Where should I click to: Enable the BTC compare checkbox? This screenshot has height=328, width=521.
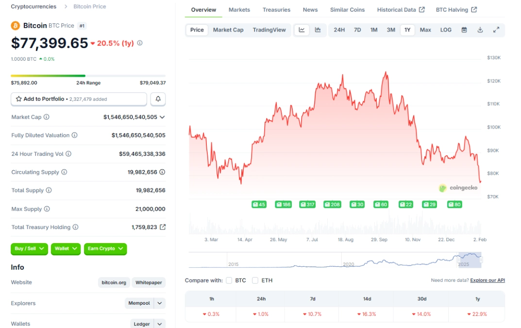(228, 280)
